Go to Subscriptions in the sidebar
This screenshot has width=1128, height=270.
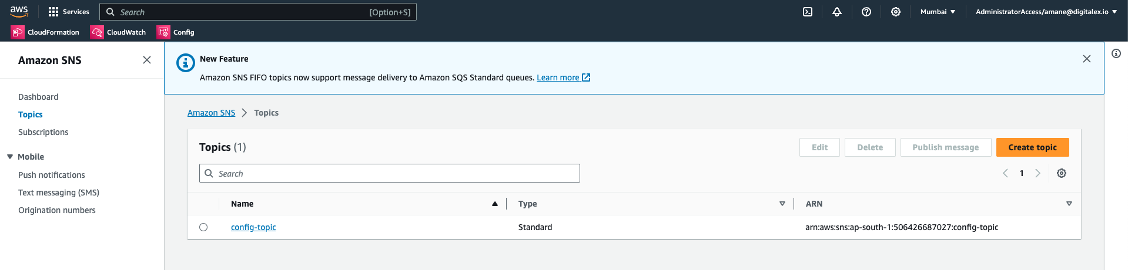(43, 132)
